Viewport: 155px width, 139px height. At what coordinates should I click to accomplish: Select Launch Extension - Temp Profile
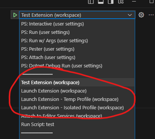77,99
